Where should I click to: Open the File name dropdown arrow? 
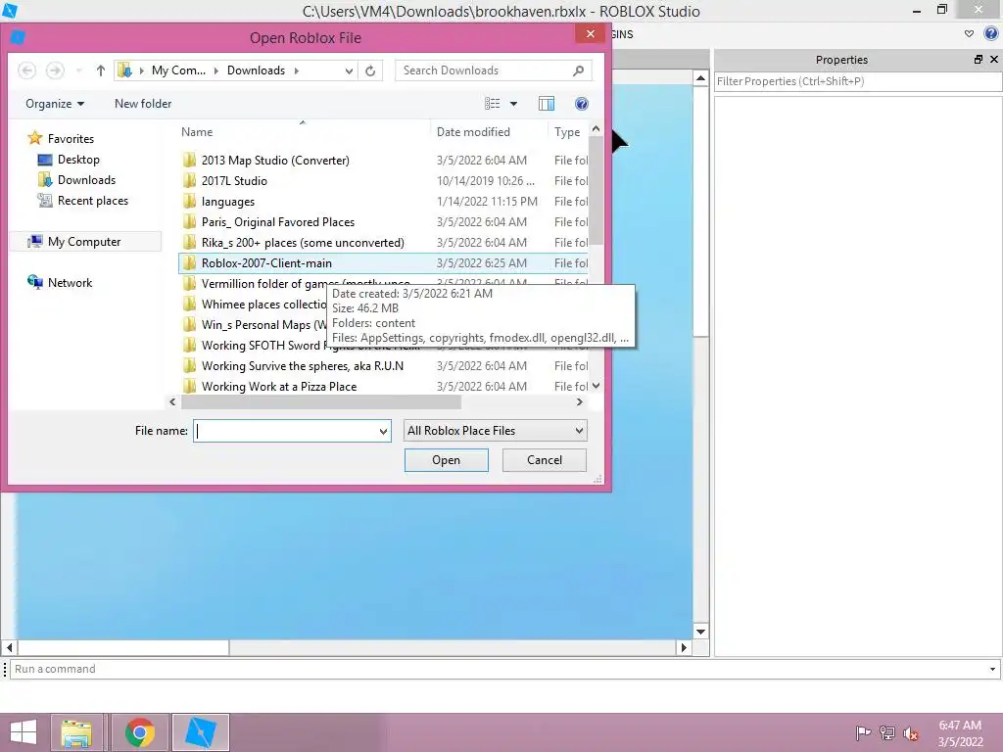pos(383,431)
